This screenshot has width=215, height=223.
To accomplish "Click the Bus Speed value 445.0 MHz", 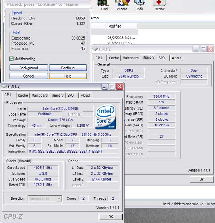I will [x=43, y=179].
